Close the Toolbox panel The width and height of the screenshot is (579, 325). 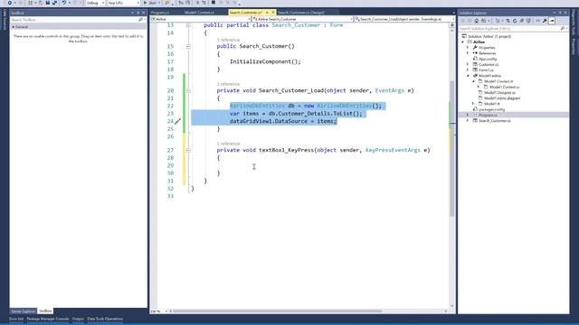tap(144, 13)
